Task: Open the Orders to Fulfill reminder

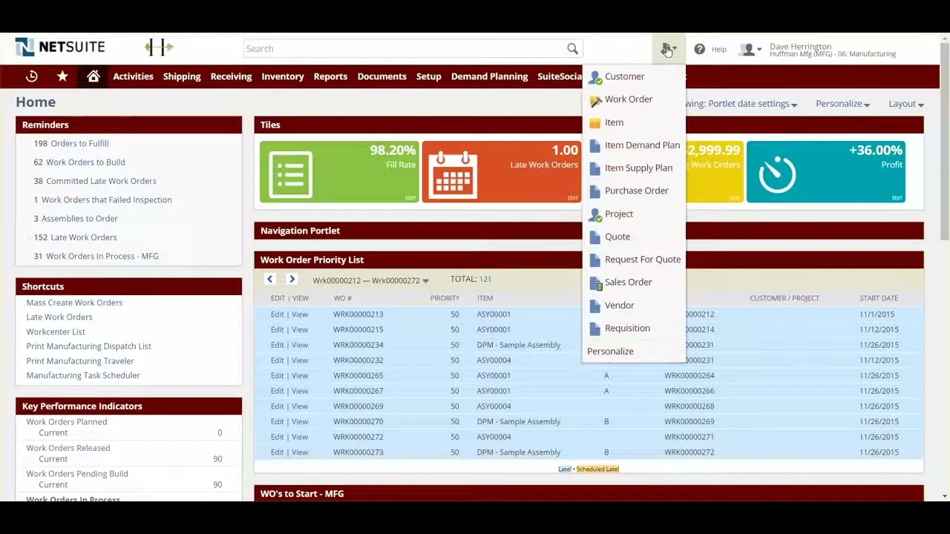Action: pos(79,143)
